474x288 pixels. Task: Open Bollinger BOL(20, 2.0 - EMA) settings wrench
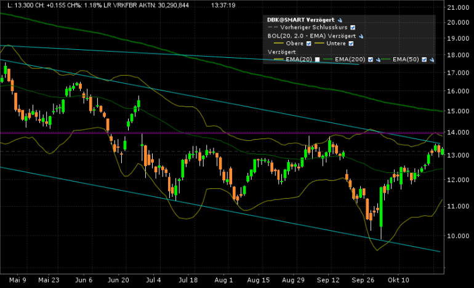[x=361, y=36]
